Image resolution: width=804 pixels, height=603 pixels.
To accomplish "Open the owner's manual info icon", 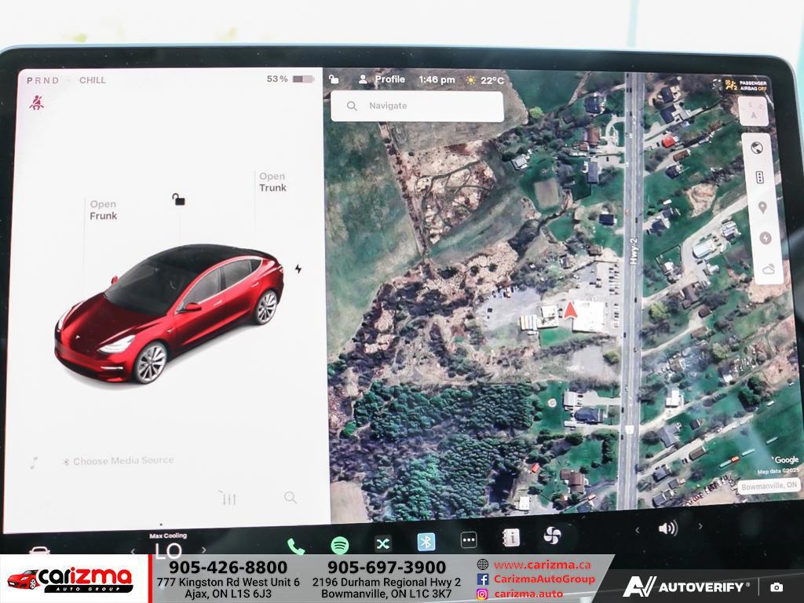I will point(511,538).
